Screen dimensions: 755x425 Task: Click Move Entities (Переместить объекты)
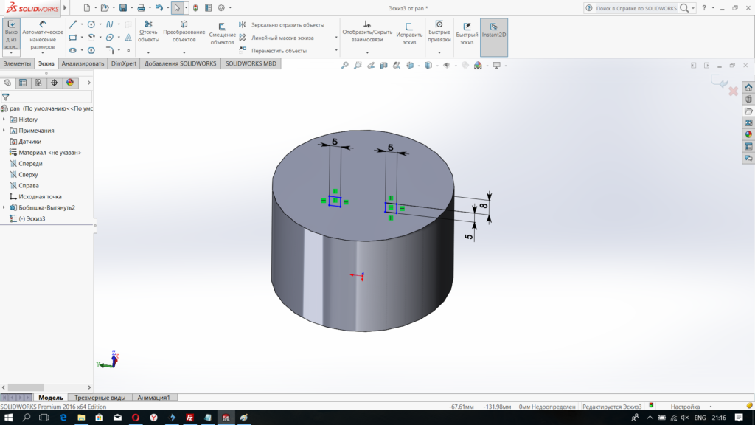click(279, 51)
